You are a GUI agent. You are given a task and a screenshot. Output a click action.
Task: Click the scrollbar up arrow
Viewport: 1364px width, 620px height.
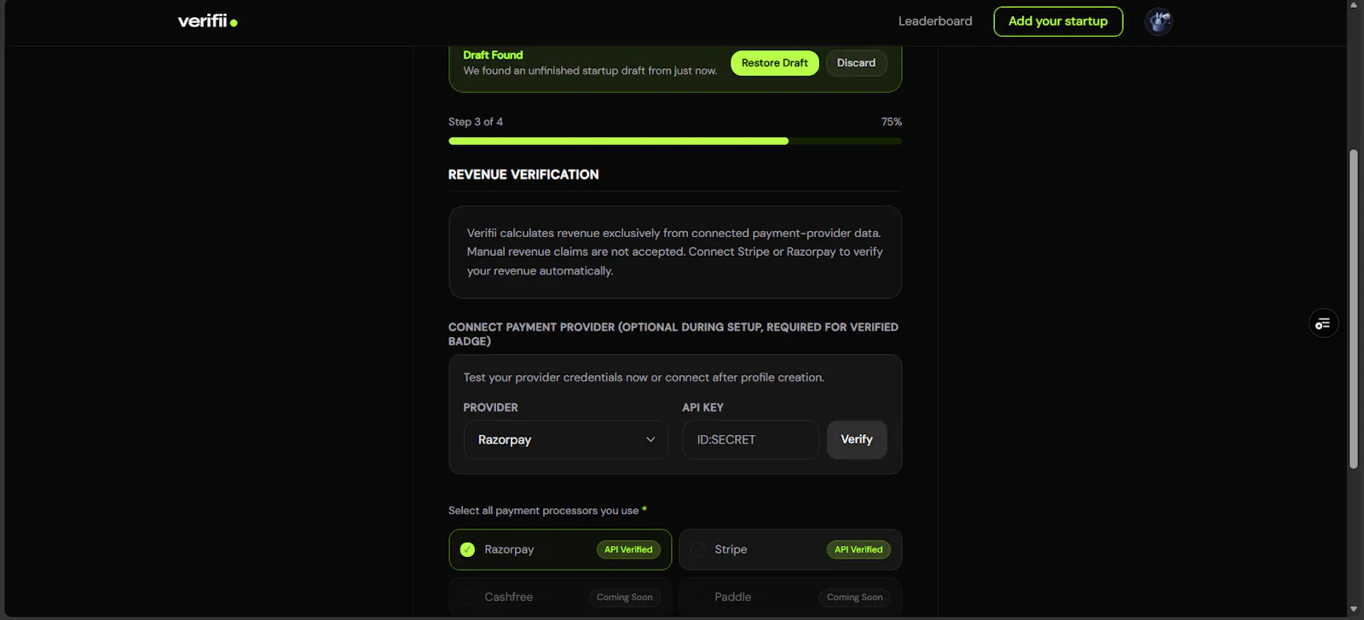(1353, 5)
